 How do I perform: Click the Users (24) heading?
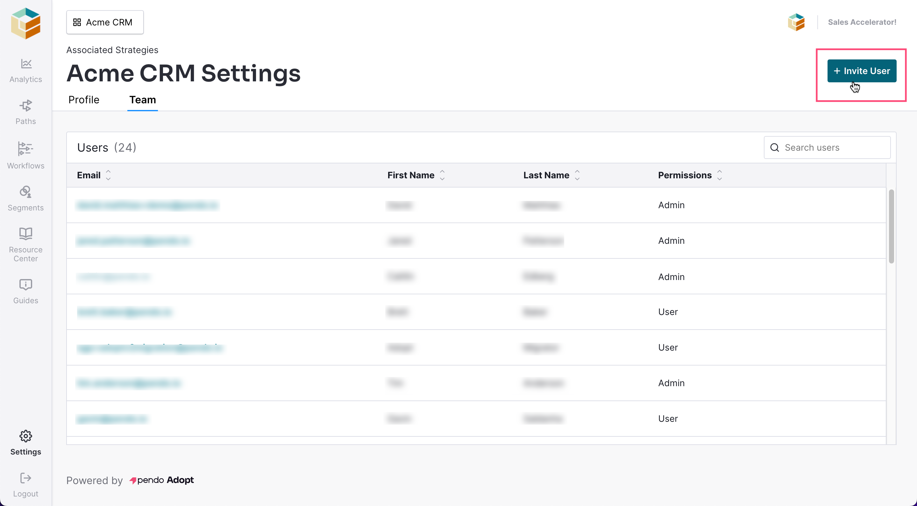(106, 147)
